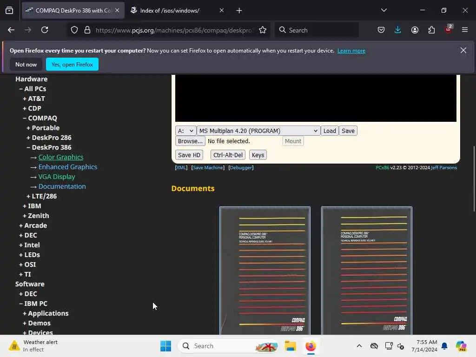Open the MS Multiplan 4.20 diskette dropdown
Screen dimensions: 476x357
(258, 131)
